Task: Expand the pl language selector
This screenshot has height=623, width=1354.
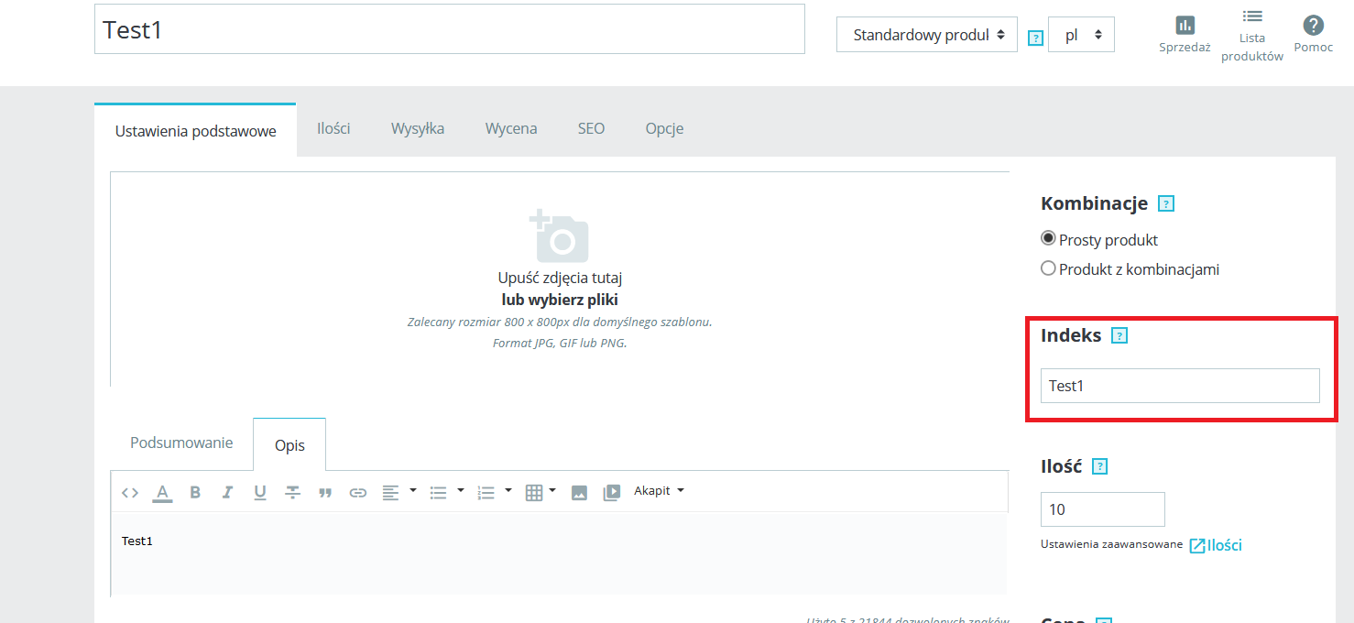Action: [x=1081, y=35]
